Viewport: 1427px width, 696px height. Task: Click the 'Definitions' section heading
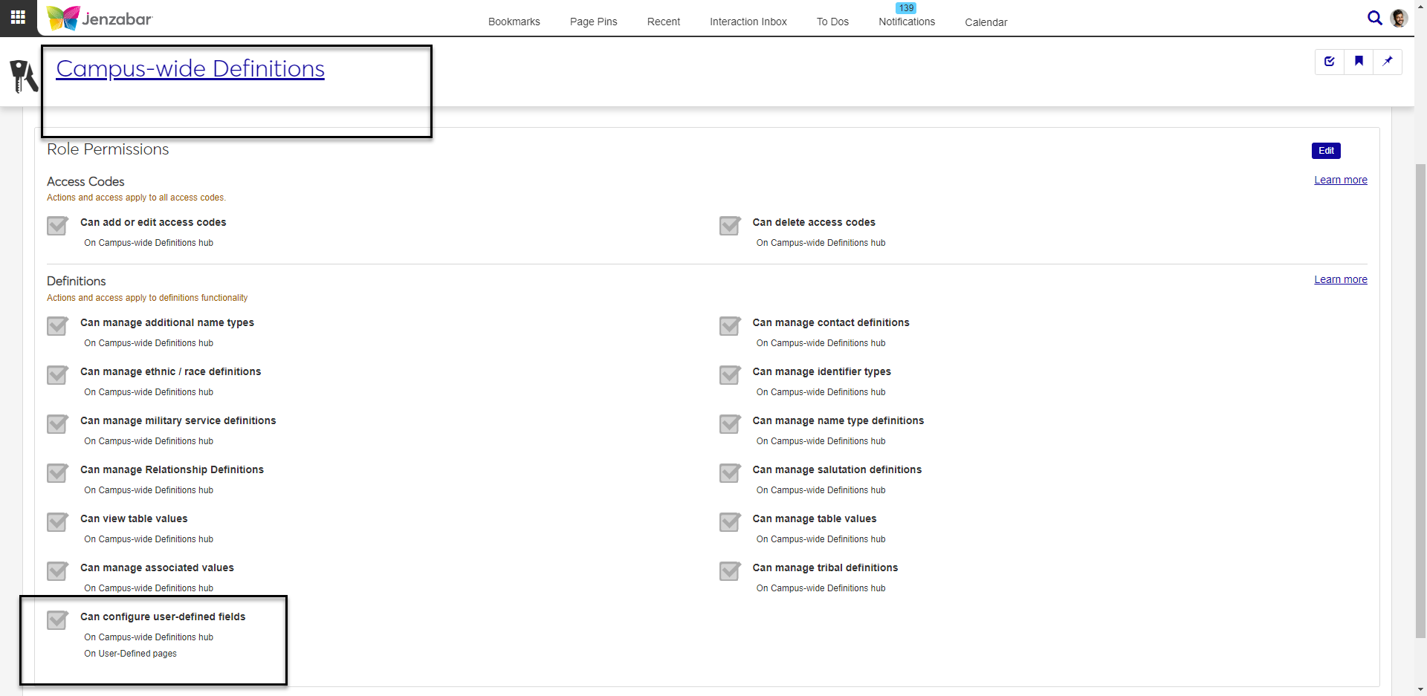(x=77, y=281)
